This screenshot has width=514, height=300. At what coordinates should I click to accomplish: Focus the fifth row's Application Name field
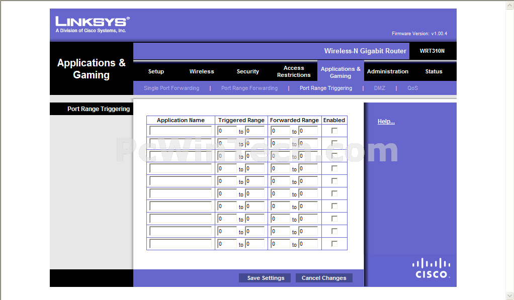click(x=181, y=181)
